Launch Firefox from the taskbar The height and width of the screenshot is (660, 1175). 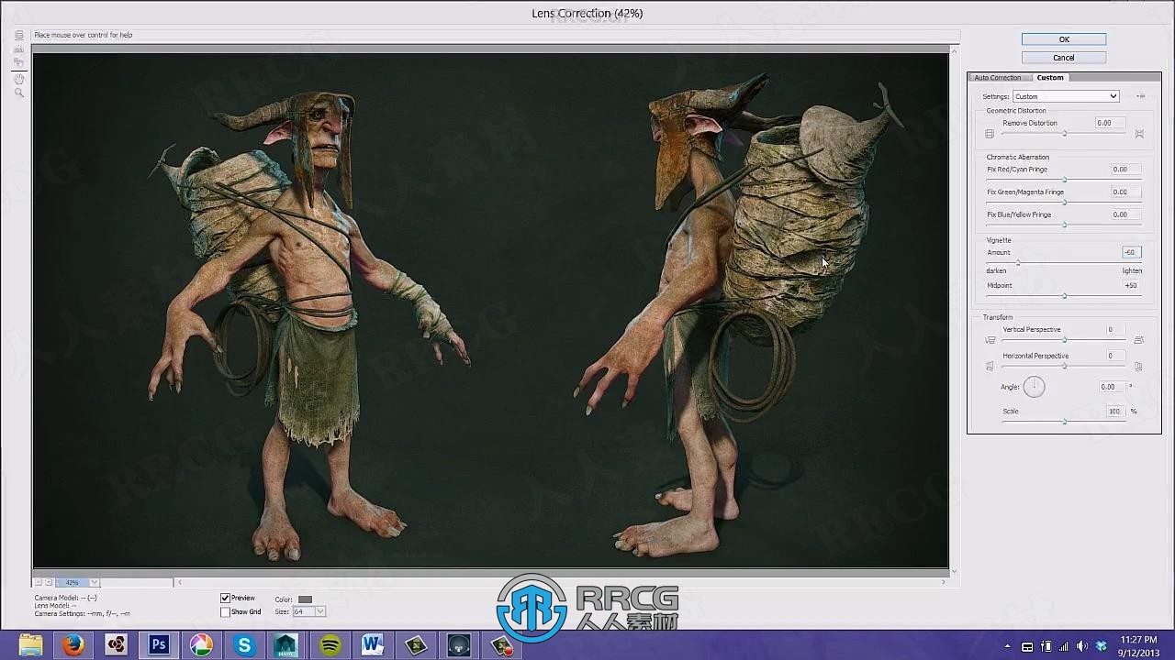pos(73,645)
